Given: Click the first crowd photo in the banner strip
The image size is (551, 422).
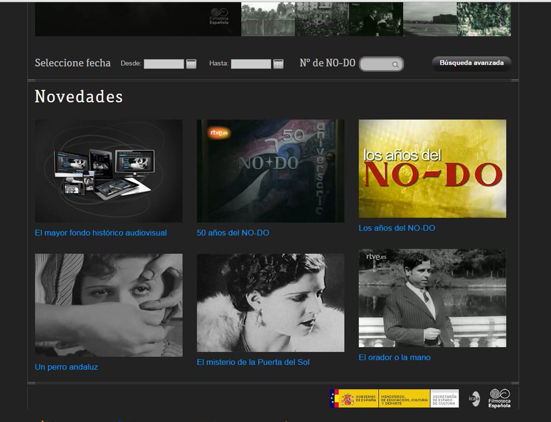Looking at the screenshot, I should pos(268,19).
